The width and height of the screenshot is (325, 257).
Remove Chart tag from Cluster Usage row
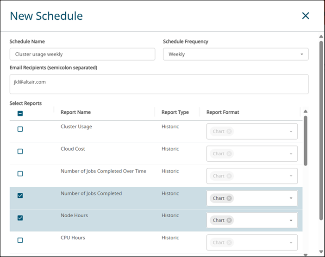pos(229,132)
